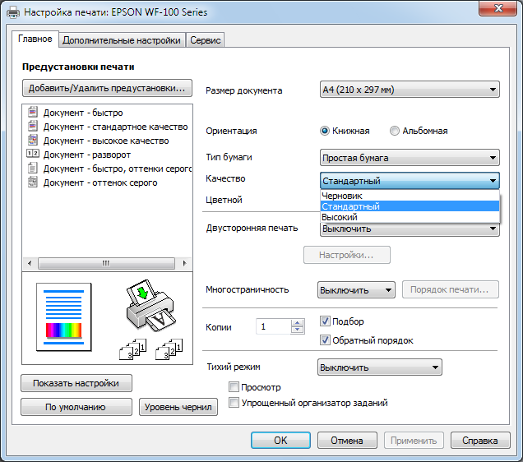Increase copies with the up spinner arrow
Image resolution: width=523 pixels, height=462 pixels.
pos(297,323)
